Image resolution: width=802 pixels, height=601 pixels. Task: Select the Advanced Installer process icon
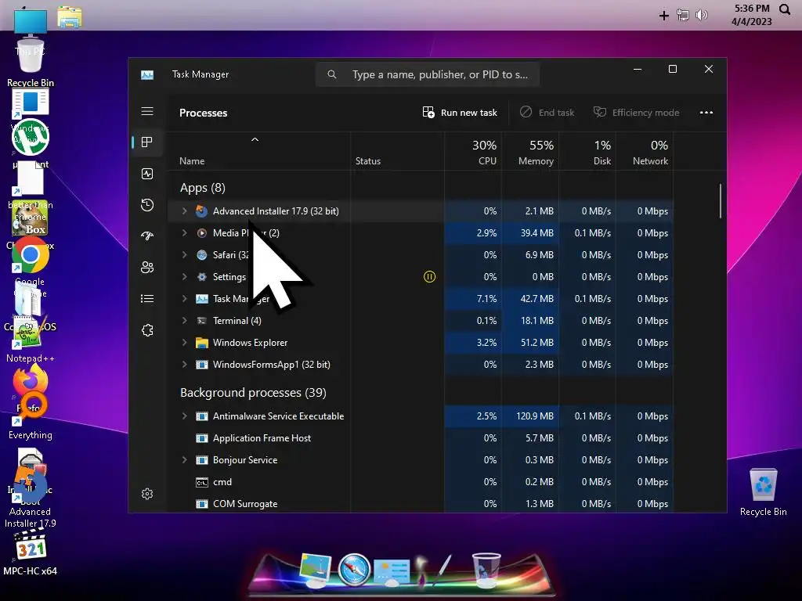202,211
